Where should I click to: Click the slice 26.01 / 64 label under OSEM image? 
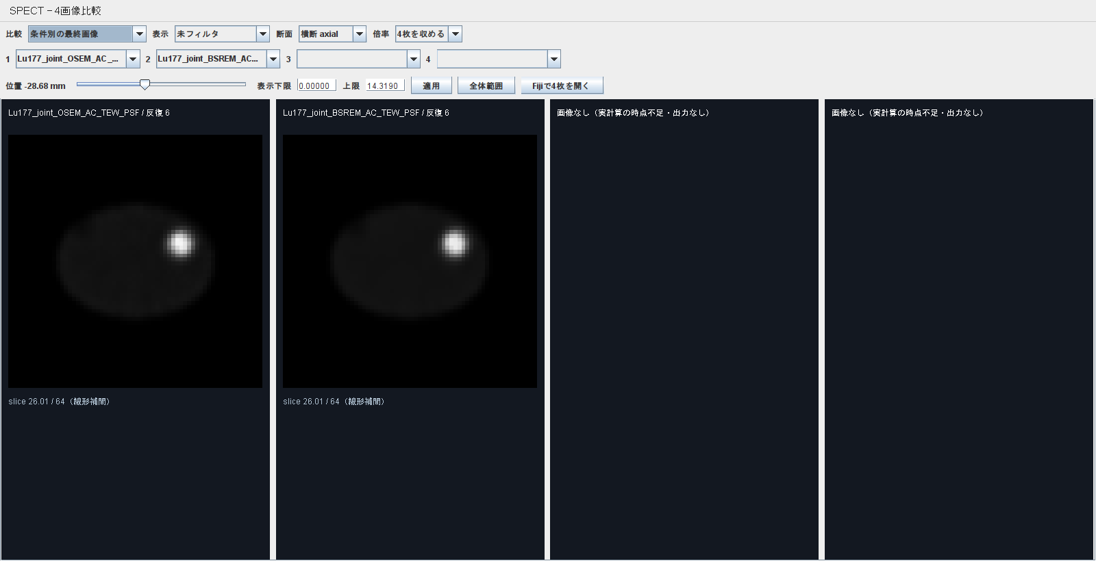click(x=59, y=402)
